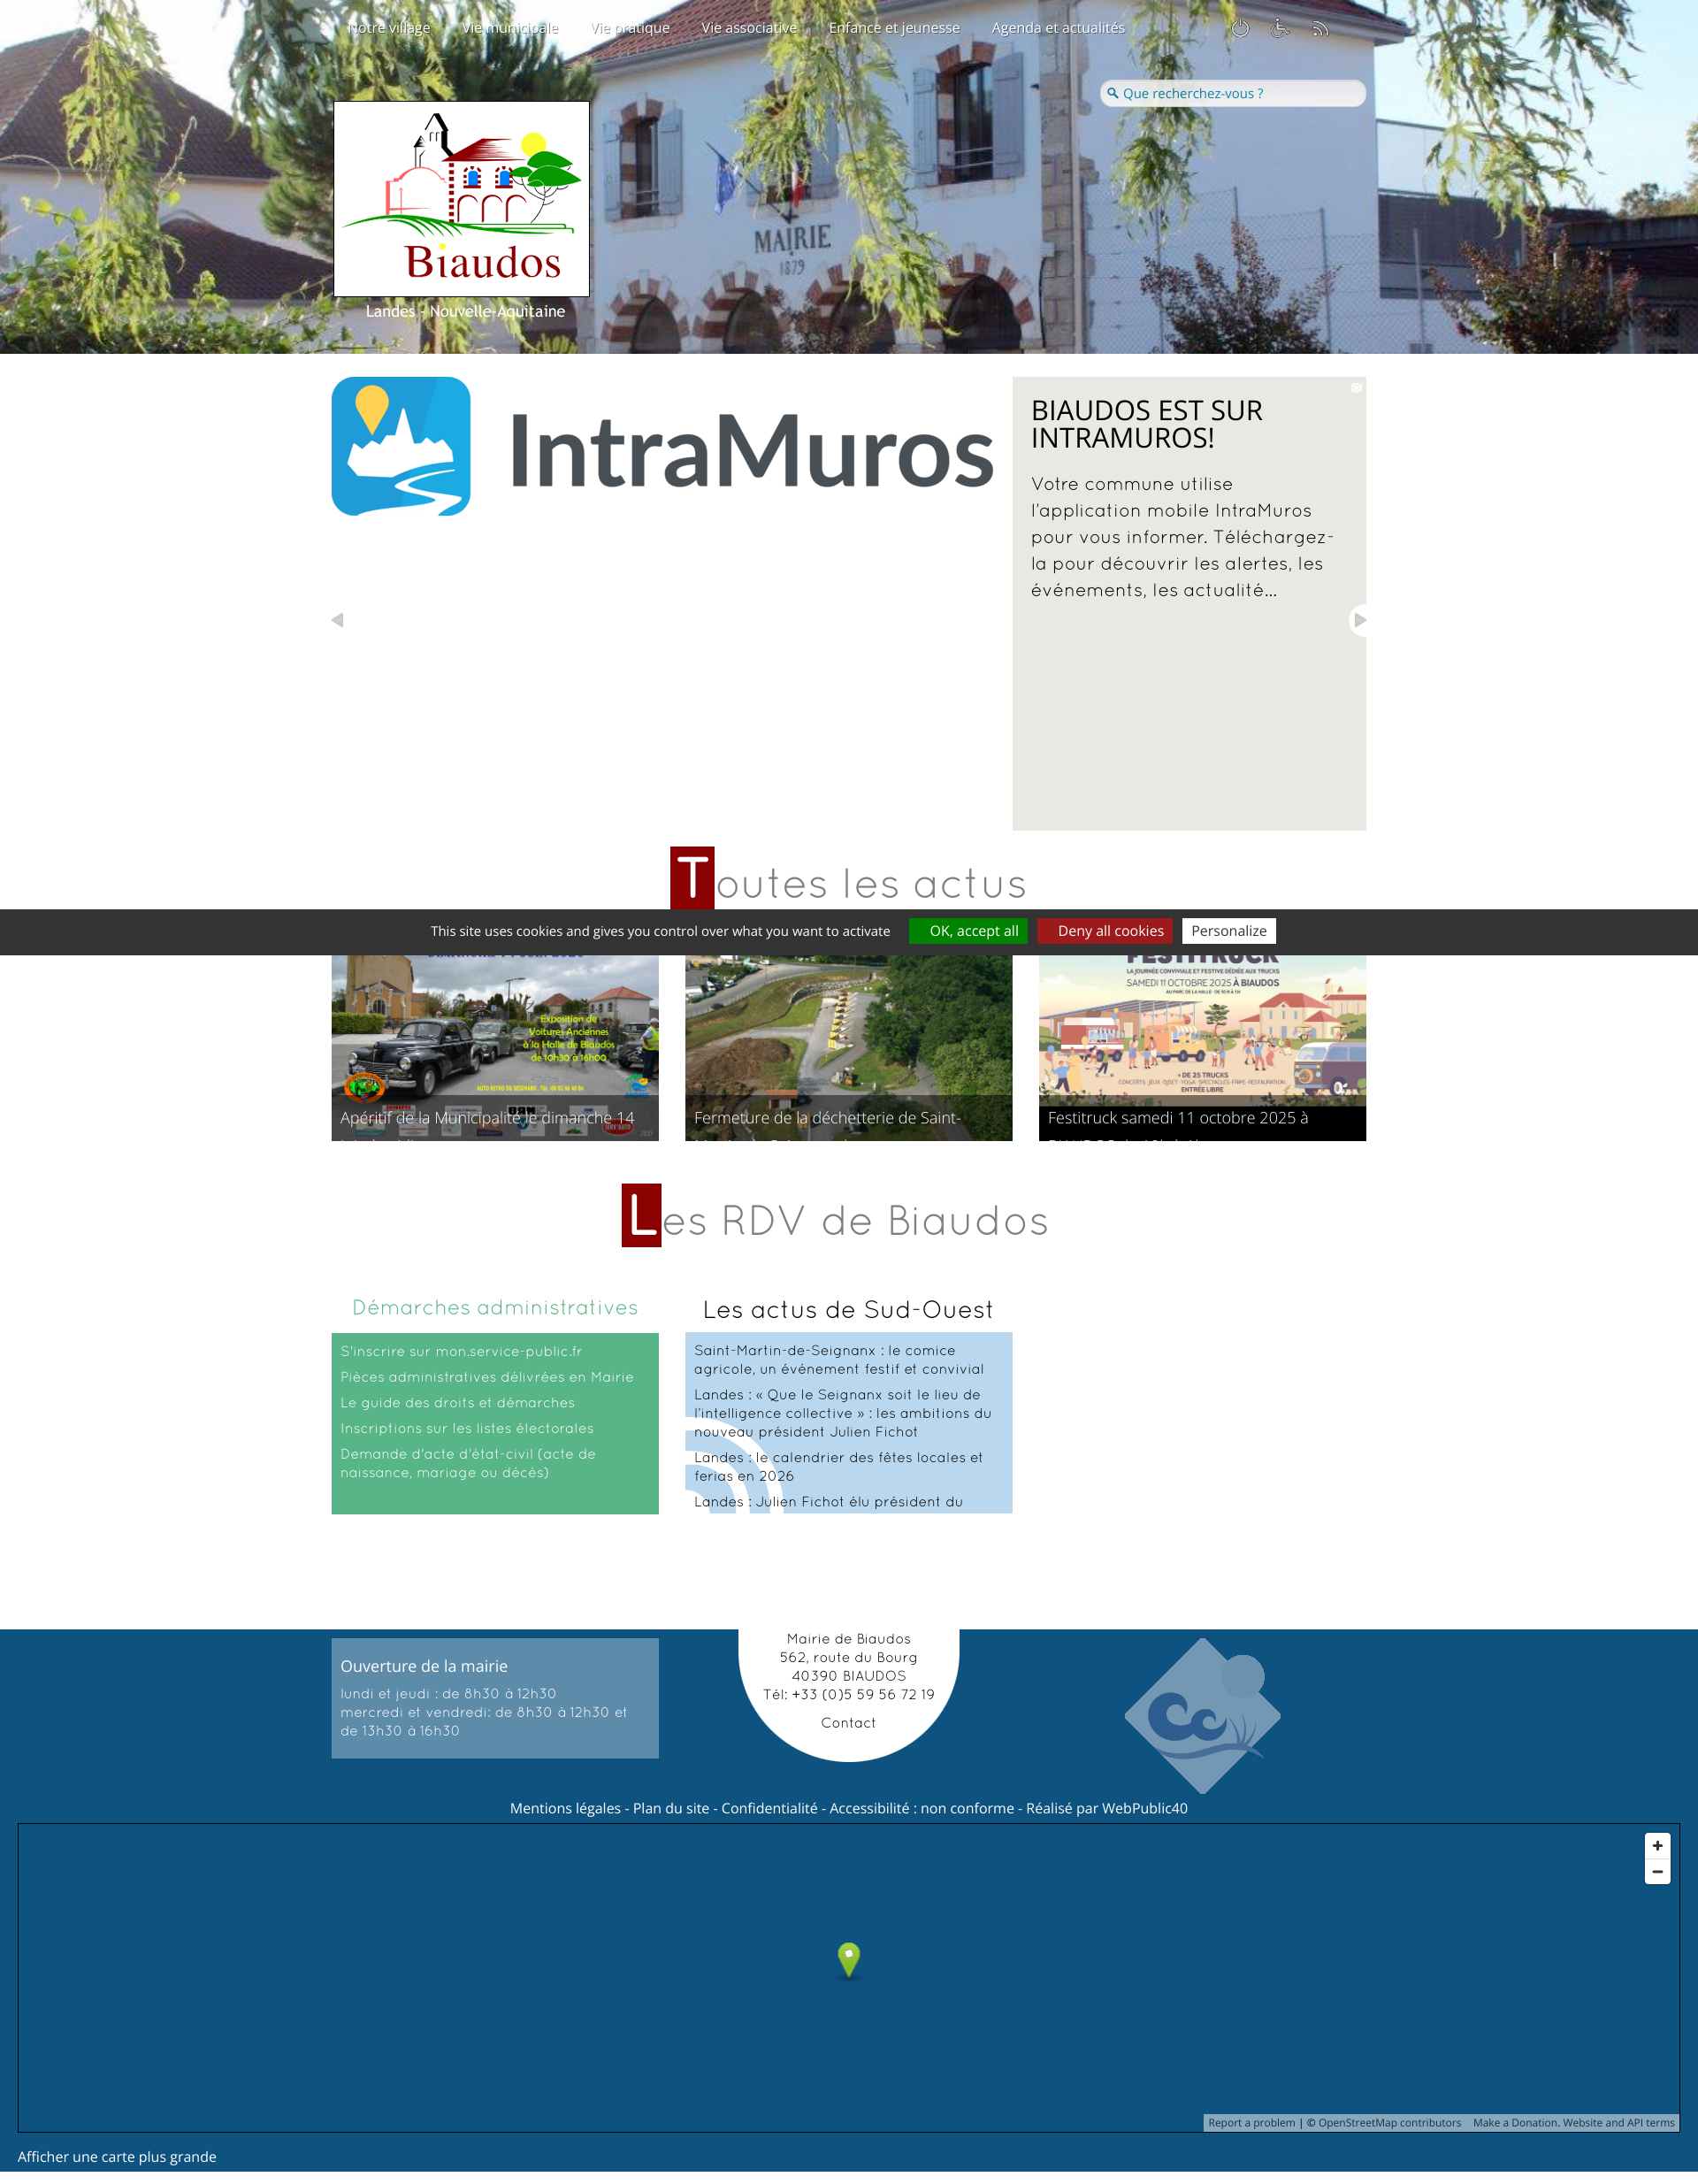
Task: Open the Vie associative menu
Action: (749, 28)
